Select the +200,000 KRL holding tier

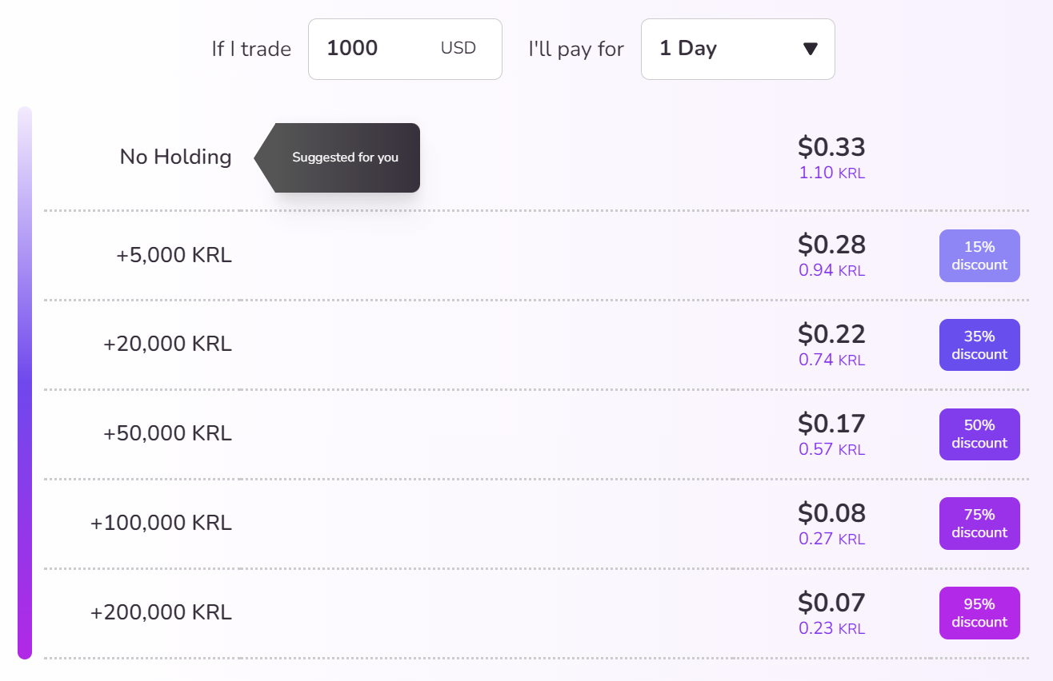point(161,613)
